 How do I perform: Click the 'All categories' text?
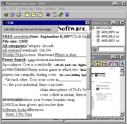(x=14, y=46)
